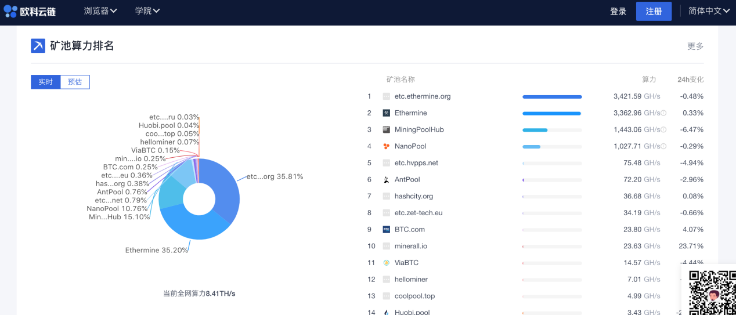Switch to the 实时 tab
The width and height of the screenshot is (736, 315).
click(x=46, y=82)
